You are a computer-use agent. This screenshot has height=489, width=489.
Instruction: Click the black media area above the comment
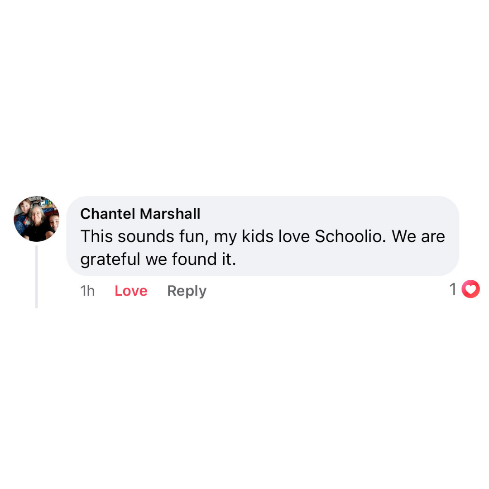point(244,91)
